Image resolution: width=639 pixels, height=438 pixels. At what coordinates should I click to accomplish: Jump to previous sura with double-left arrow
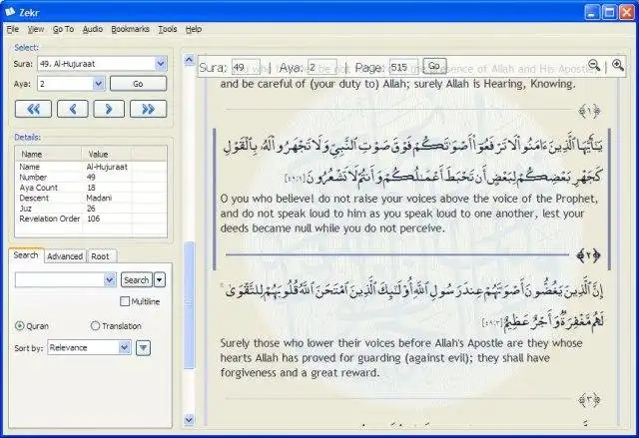(x=33, y=109)
